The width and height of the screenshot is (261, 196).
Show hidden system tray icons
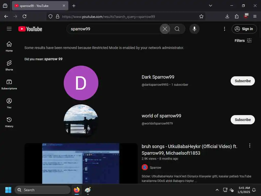217,190
